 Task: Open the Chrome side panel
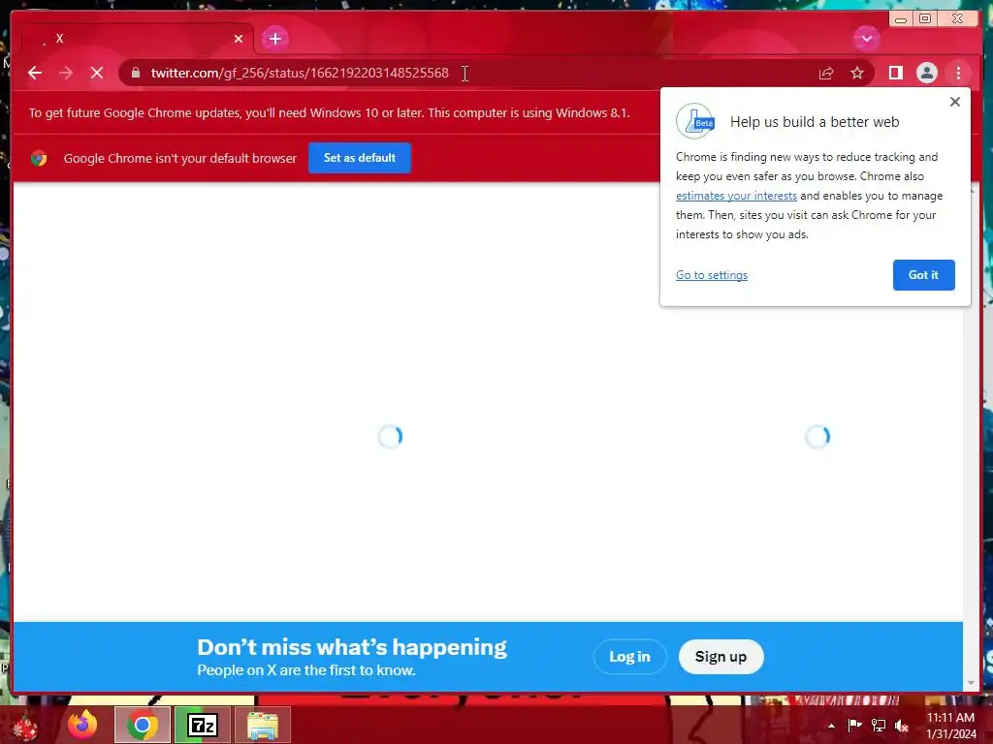[x=895, y=74]
